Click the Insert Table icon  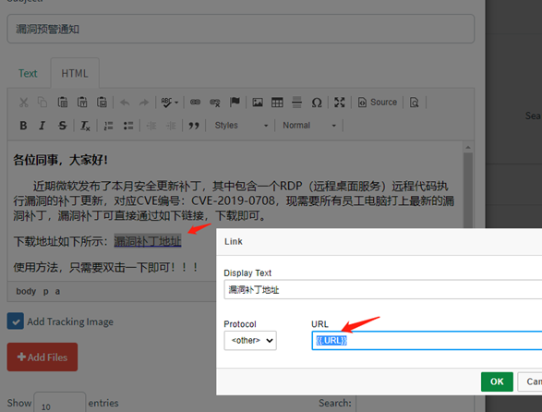coord(277,103)
